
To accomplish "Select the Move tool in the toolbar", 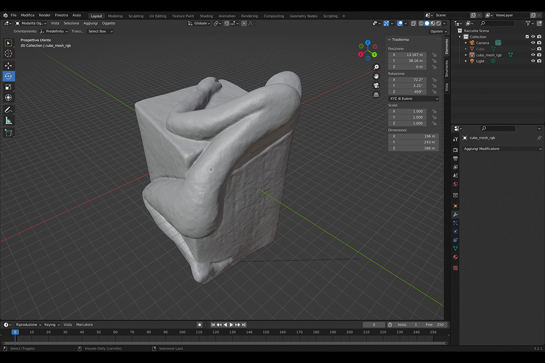I will click(x=8, y=66).
